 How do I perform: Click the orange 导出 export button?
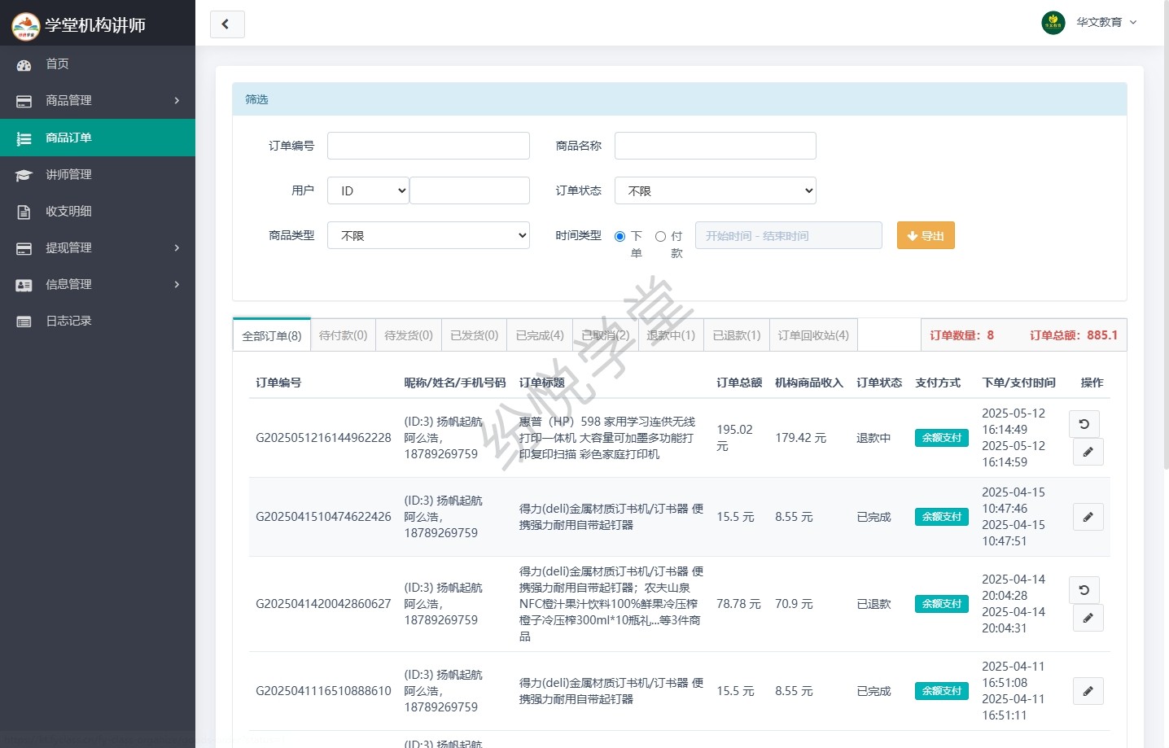pos(926,236)
